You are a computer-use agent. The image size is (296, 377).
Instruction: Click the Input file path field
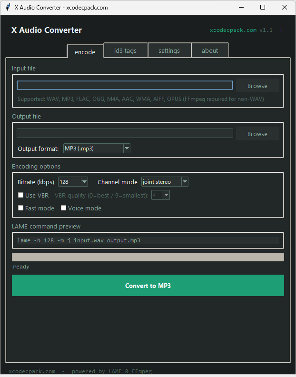tap(125, 85)
